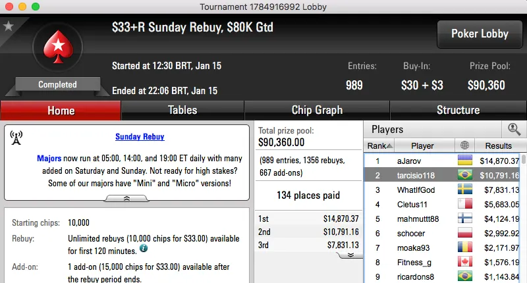
Task: Click the Brazil flag beside tarcisio118
Action: [x=466, y=176]
